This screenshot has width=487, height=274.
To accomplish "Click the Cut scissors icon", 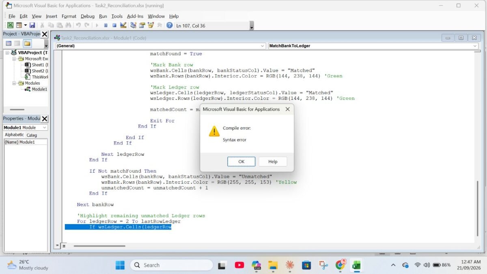I will [x=42, y=25].
